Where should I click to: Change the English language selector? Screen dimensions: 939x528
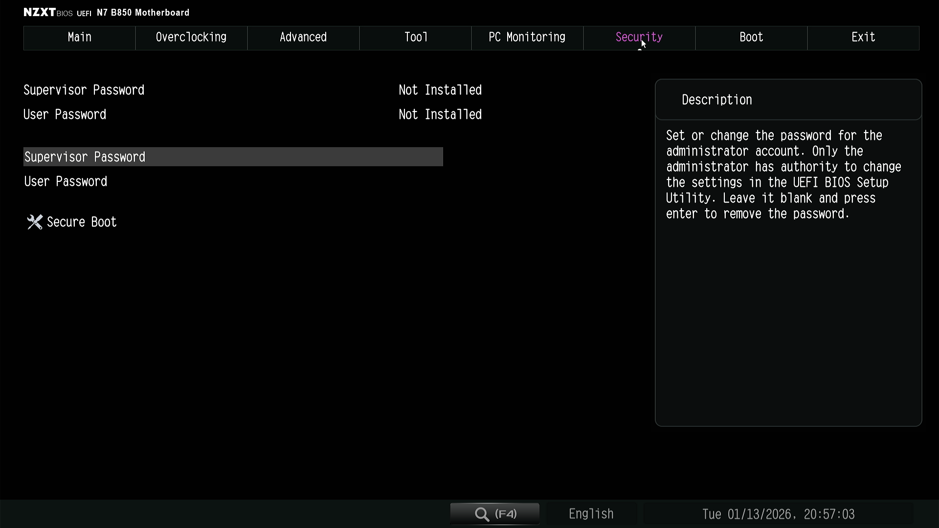(591, 514)
